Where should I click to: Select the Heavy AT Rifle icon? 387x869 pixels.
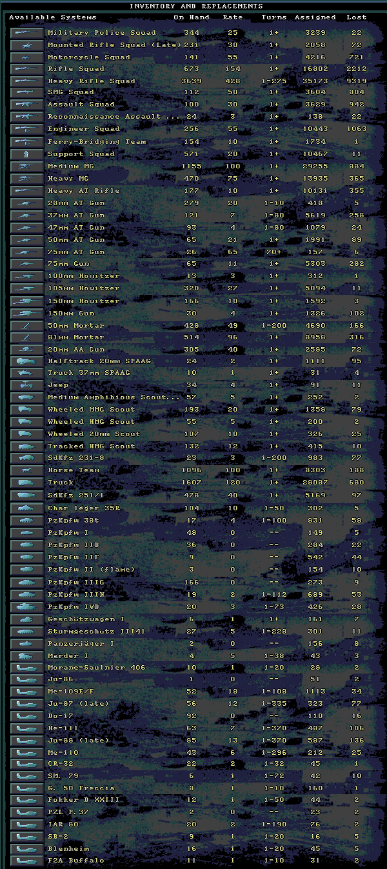[x=27, y=191]
